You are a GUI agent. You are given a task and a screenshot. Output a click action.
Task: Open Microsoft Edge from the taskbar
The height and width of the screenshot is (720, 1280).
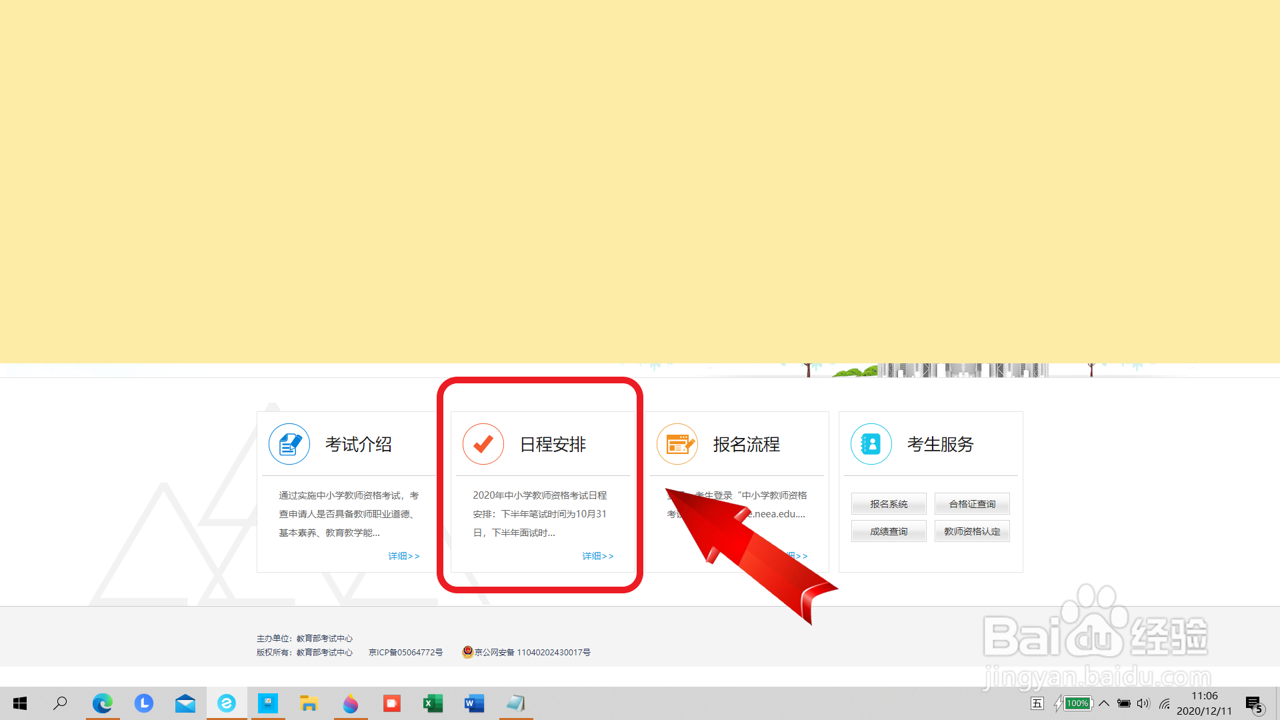[102, 703]
